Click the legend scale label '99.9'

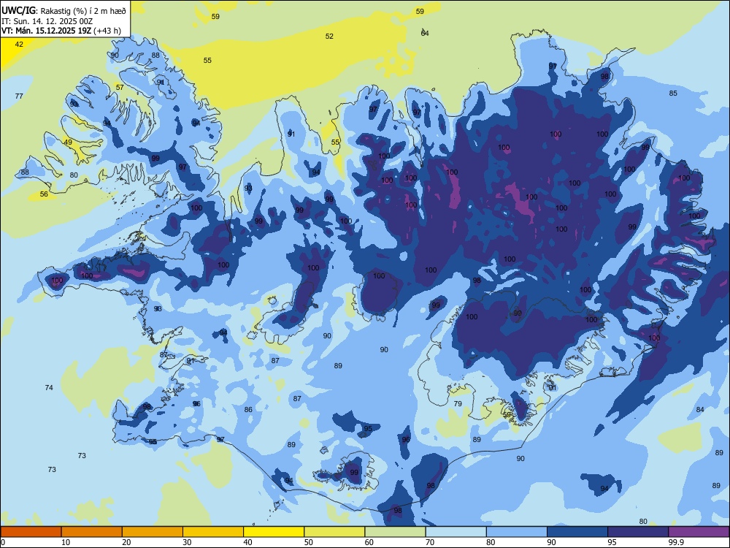point(676,542)
